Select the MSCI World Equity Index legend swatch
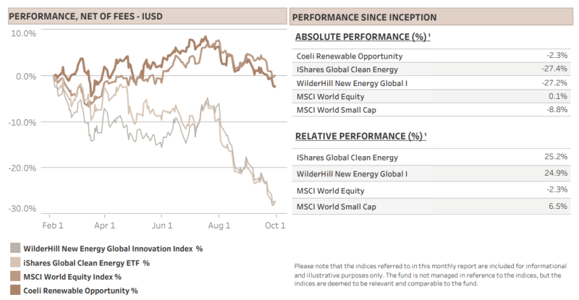Screen dimensions: 579x300 pyautogui.click(x=15, y=276)
